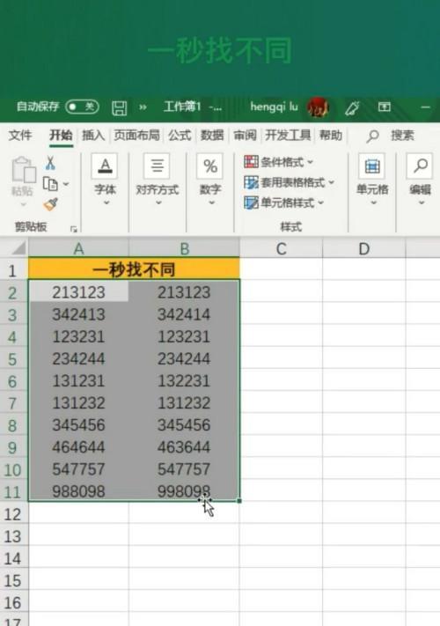
Task: Toggle the AutoSave switch
Action: pos(82,107)
